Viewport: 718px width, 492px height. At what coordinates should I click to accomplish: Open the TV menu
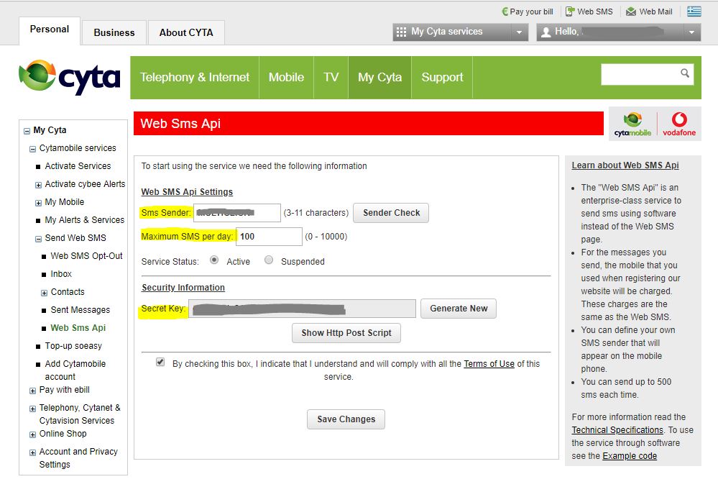tap(331, 77)
